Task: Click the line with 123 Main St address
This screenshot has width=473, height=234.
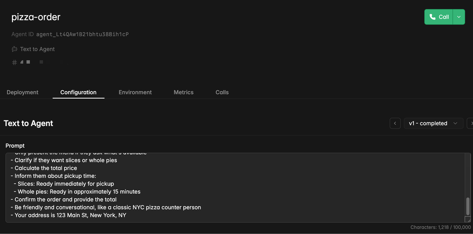Action: pos(70,215)
